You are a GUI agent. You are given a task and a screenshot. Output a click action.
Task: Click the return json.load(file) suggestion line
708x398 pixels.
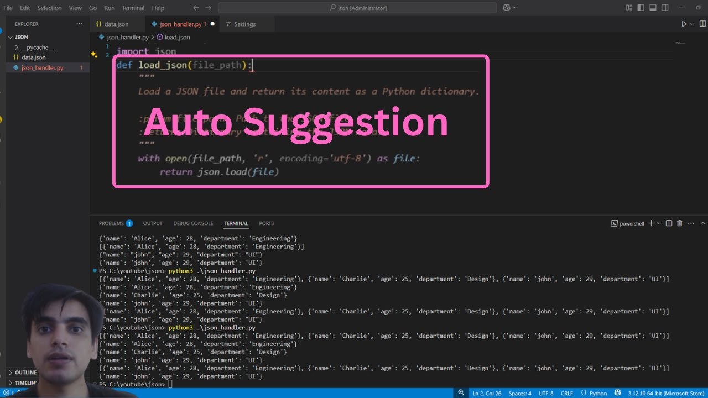(x=220, y=172)
